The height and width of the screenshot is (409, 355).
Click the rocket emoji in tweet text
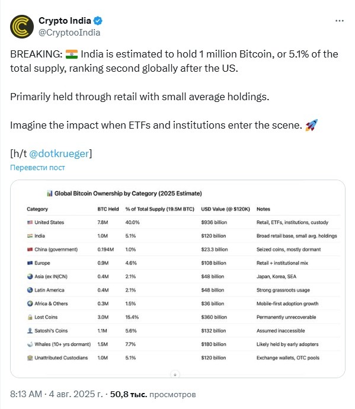pyautogui.click(x=312, y=125)
